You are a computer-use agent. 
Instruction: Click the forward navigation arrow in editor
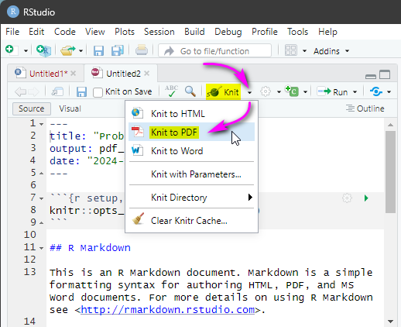tap(33, 91)
